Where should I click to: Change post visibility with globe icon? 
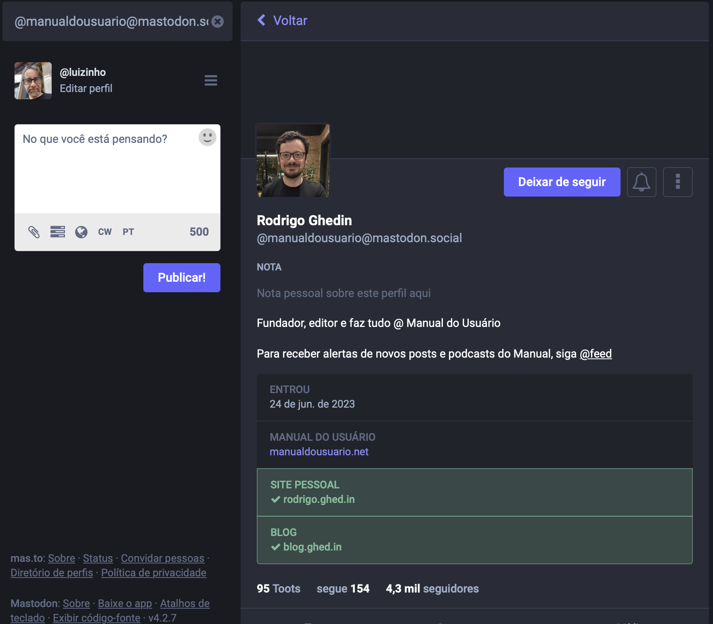[81, 232]
